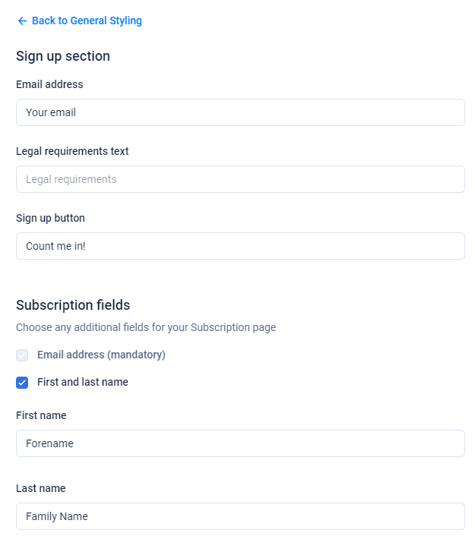Click the "Sign up section" heading
Image resolution: width=475 pixels, height=552 pixels.
63,56
